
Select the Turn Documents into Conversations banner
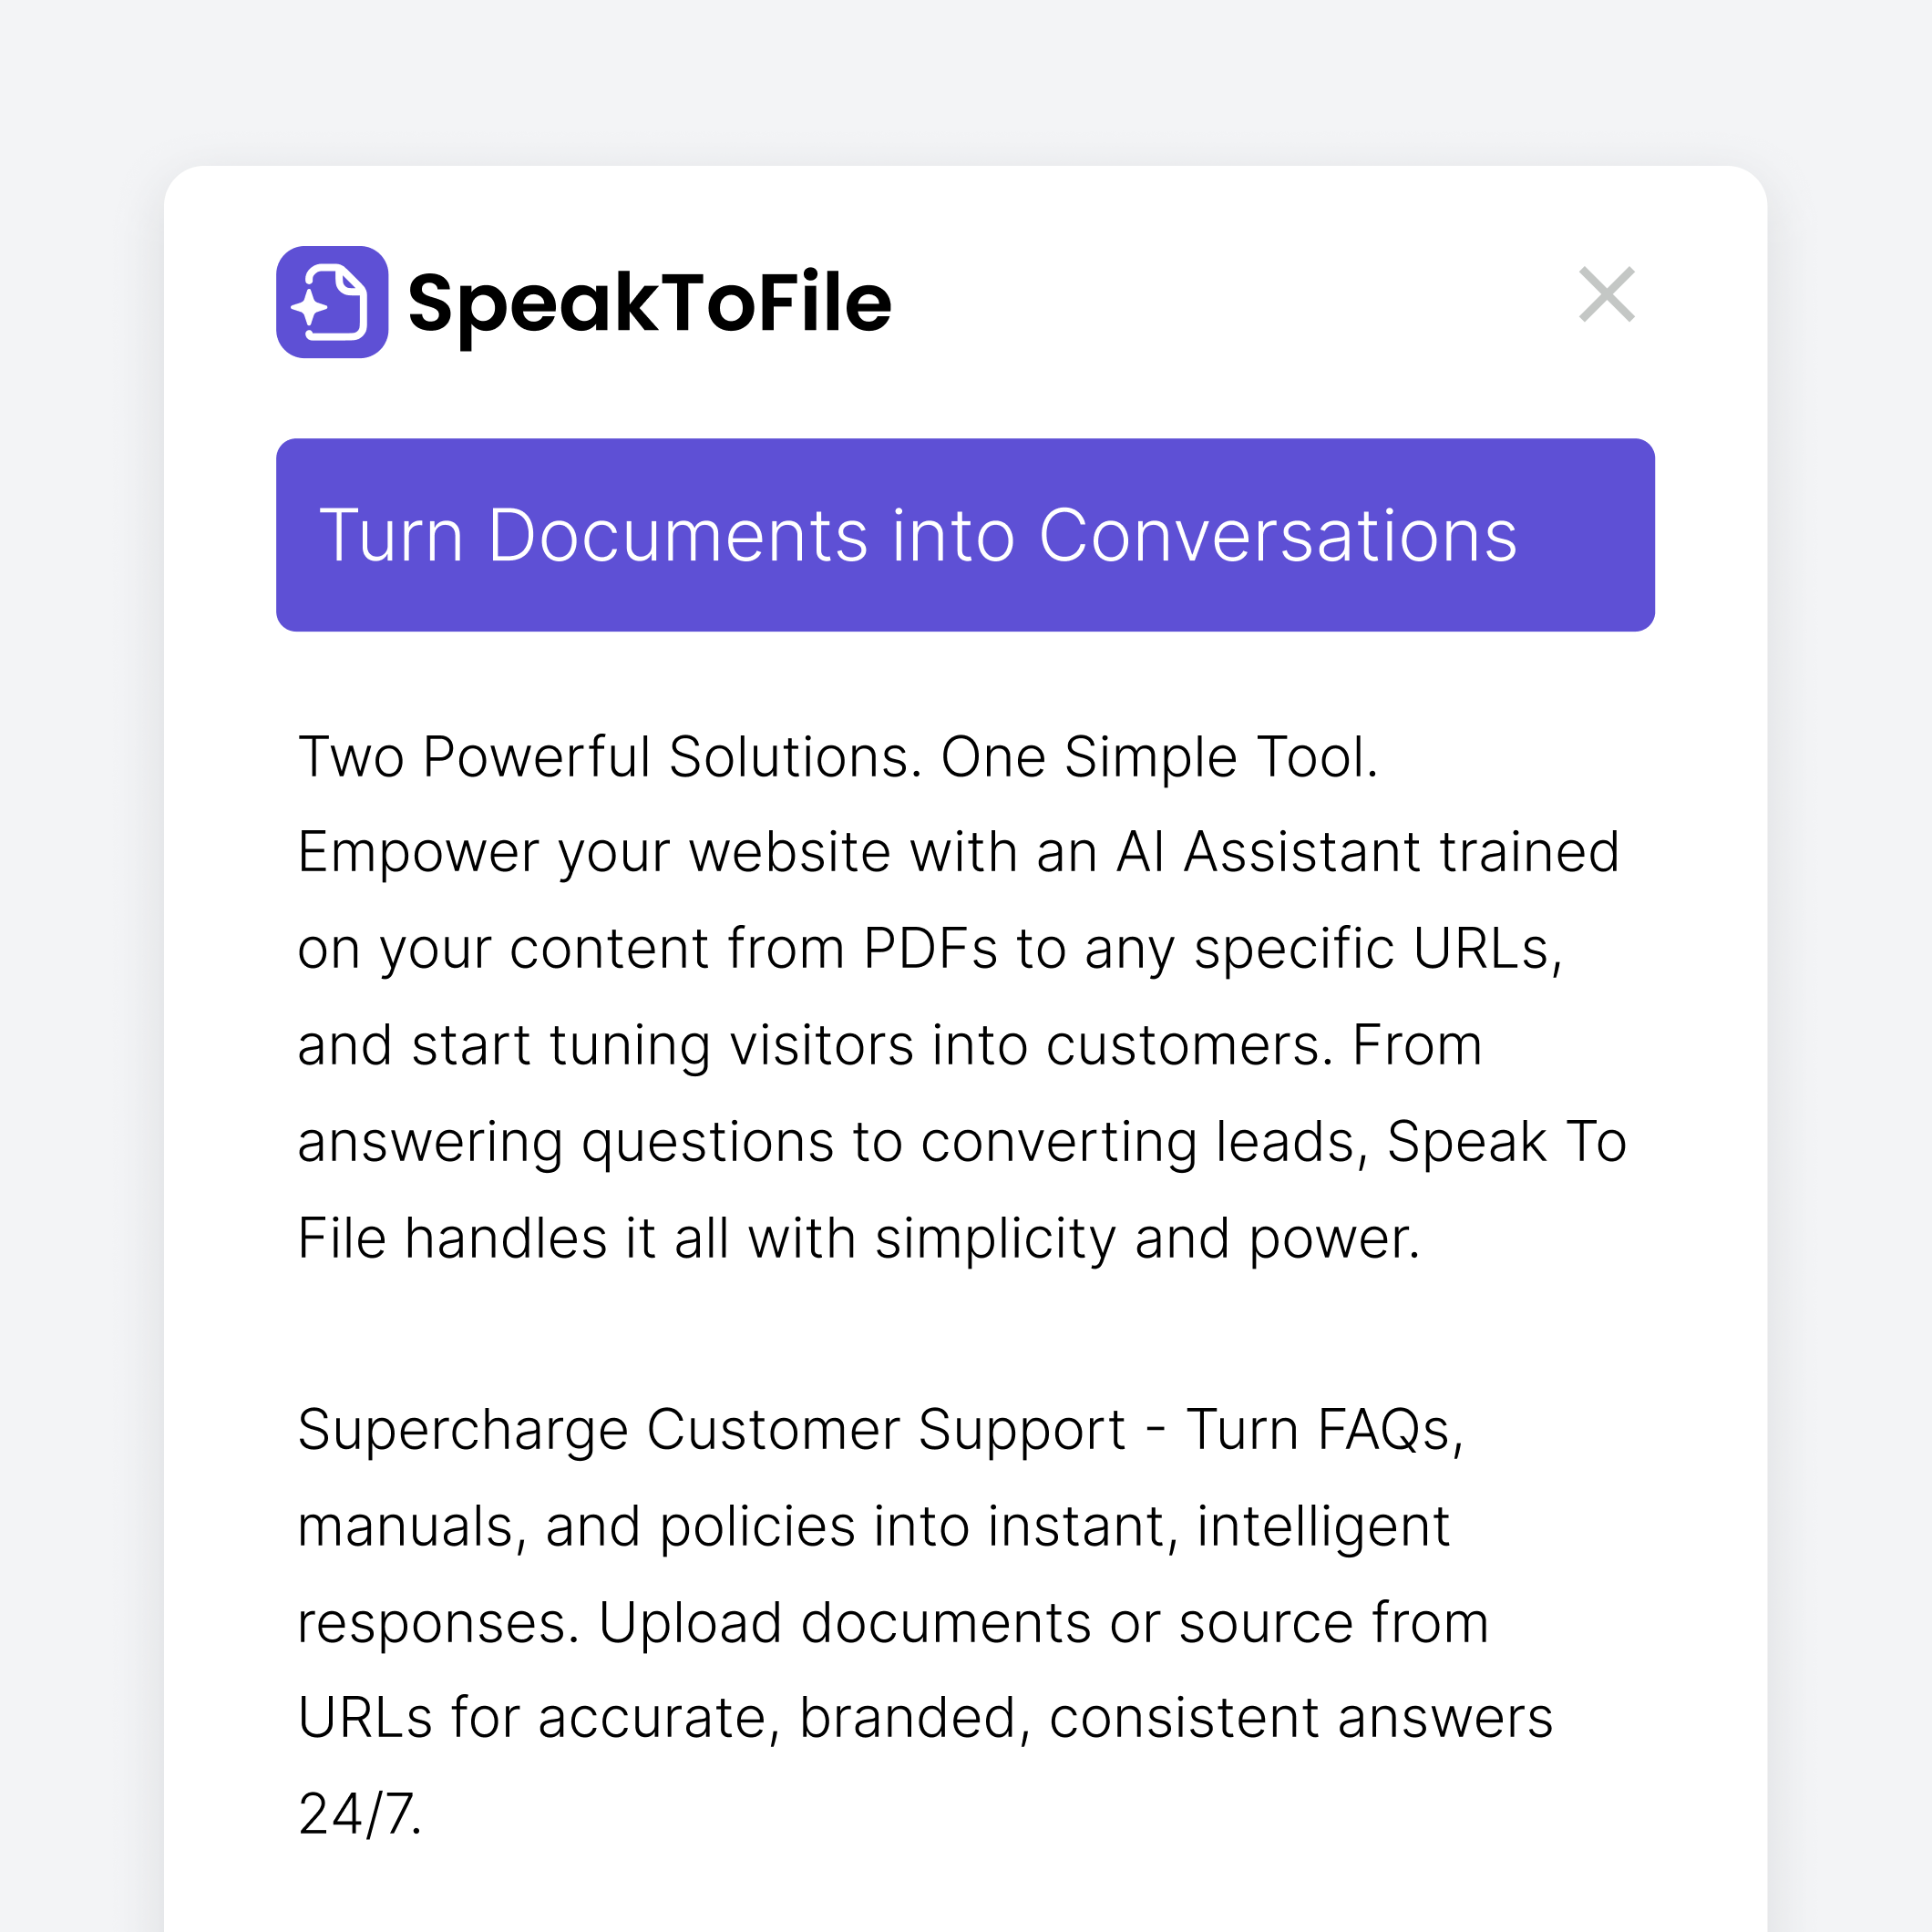click(x=965, y=535)
